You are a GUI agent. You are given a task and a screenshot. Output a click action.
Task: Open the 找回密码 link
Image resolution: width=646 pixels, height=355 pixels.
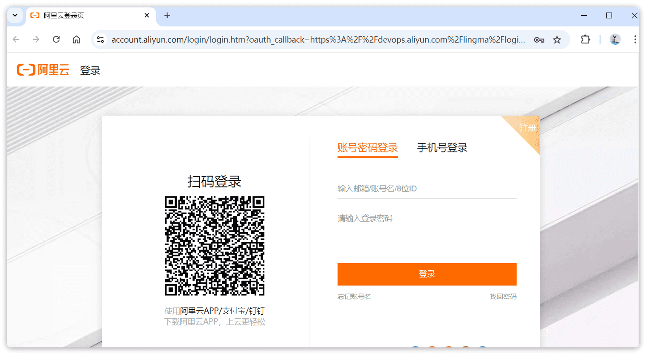[503, 297]
